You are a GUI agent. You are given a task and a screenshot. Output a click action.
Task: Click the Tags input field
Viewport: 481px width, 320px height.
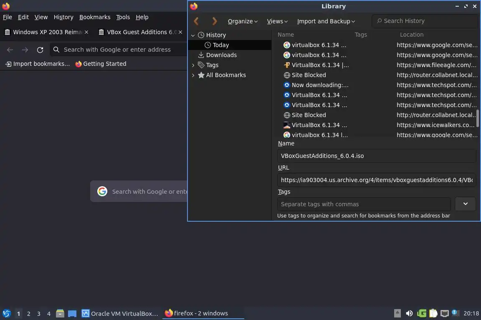coord(364,204)
